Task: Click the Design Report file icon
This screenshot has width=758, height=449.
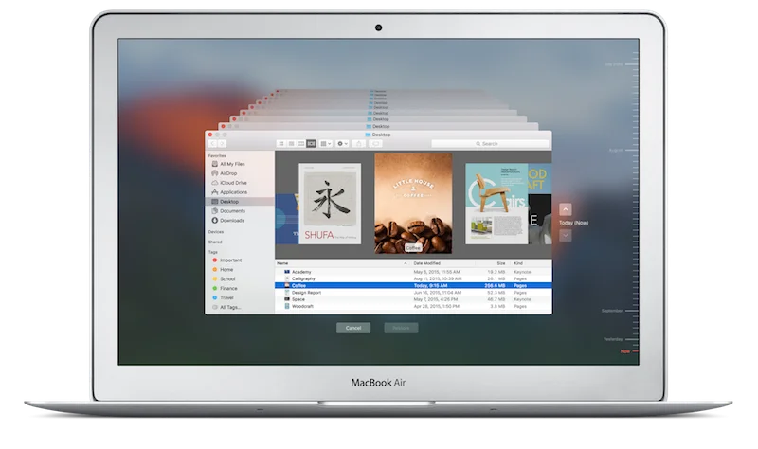Action: 287,293
